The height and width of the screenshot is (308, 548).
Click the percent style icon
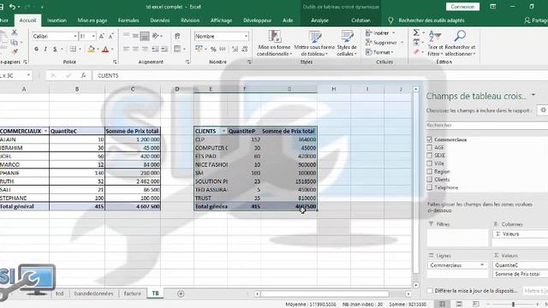(213, 50)
